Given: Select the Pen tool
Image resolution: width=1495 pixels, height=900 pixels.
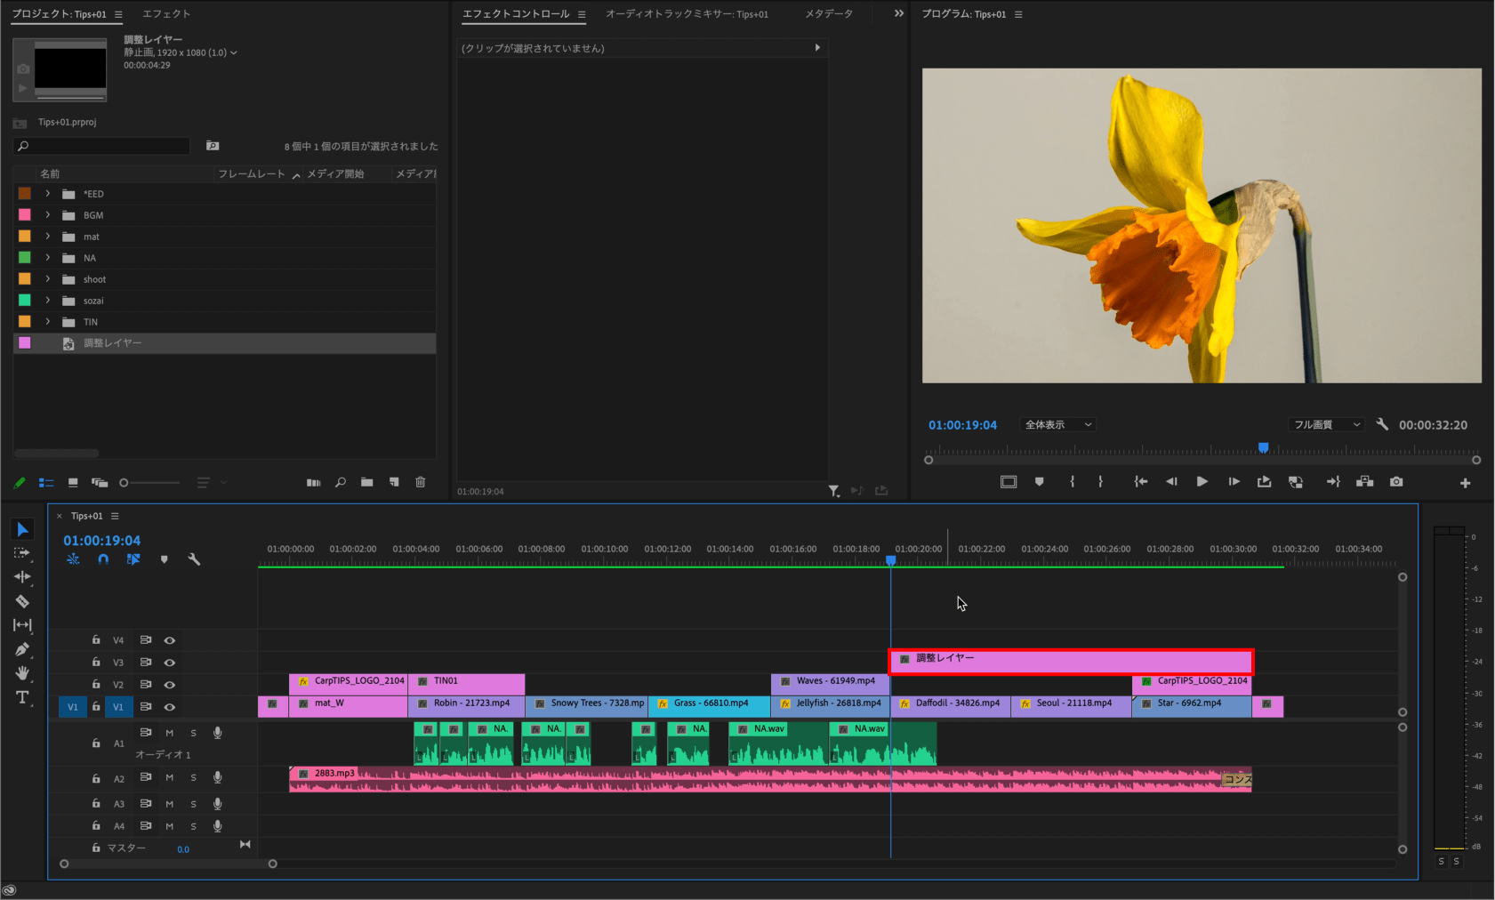Looking at the screenshot, I should [22, 649].
